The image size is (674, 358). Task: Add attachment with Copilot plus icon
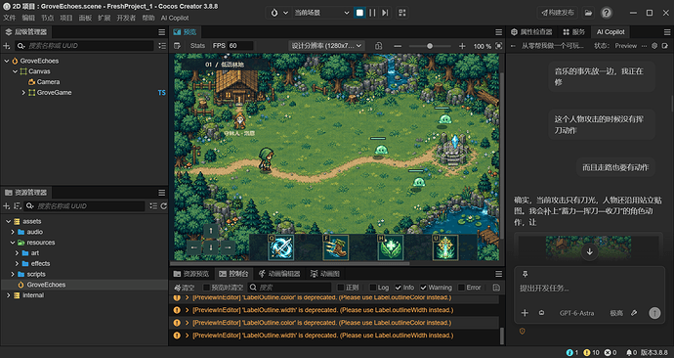click(525, 313)
